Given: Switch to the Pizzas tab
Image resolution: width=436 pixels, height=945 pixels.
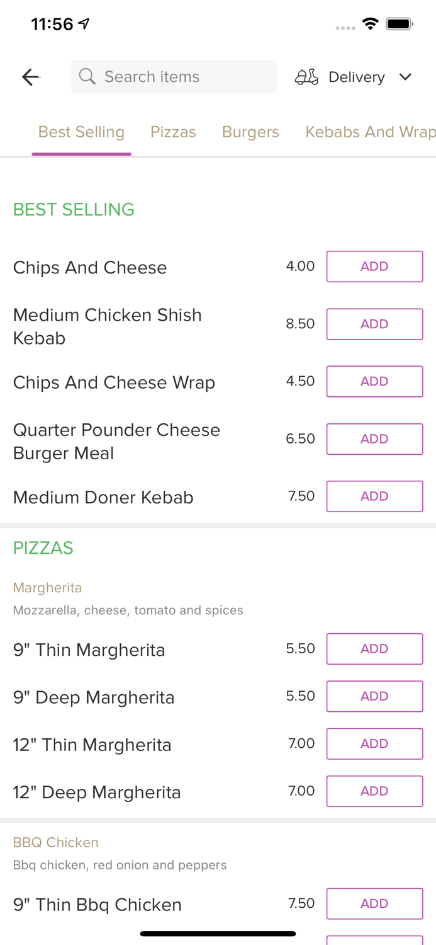Looking at the screenshot, I should pyautogui.click(x=174, y=132).
